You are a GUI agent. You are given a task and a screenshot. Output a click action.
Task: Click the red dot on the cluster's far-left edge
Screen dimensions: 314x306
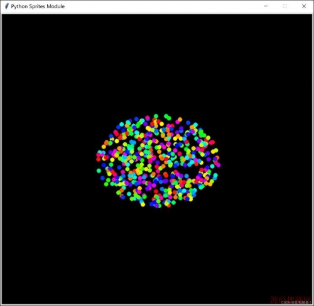coord(99,159)
